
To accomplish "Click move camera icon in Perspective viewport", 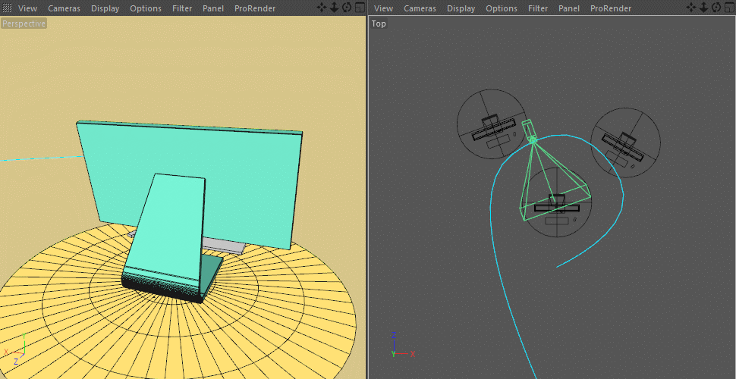I will tap(322, 7).
